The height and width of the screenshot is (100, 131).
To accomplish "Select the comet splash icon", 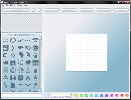I will click(x=28, y=63).
